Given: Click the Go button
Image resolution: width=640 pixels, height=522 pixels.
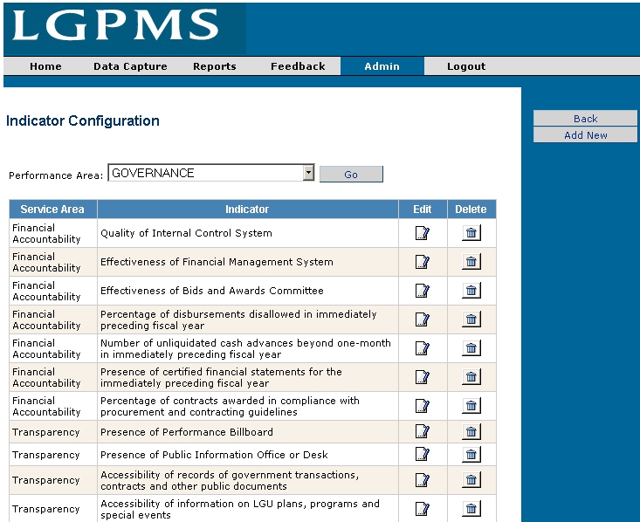Looking at the screenshot, I should (x=351, y=175).
